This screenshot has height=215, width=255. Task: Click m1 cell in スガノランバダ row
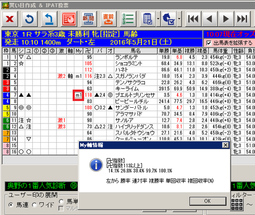pyautogui.click(x=79, y=76)
